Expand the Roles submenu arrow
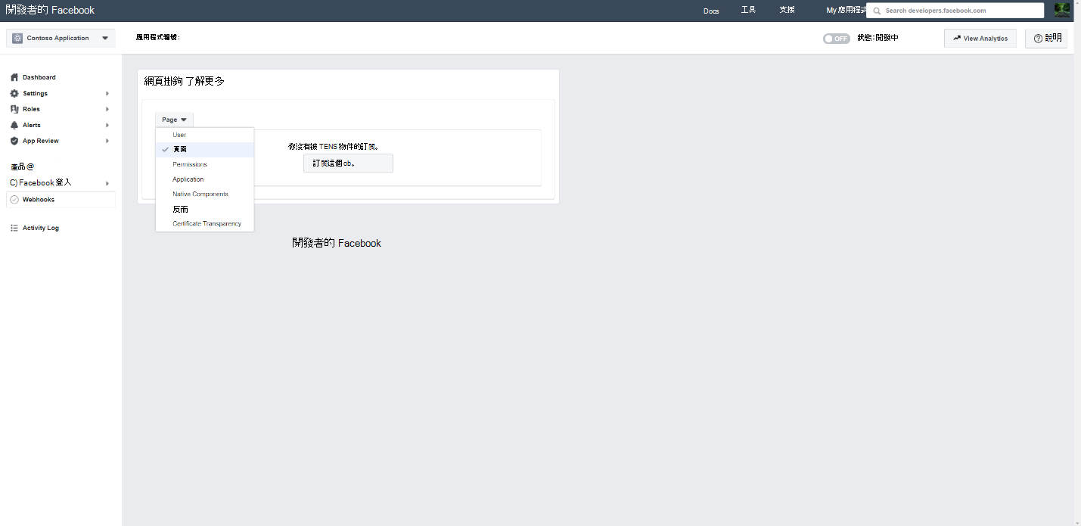This screenshot has width=1081, height=526. 107,109
